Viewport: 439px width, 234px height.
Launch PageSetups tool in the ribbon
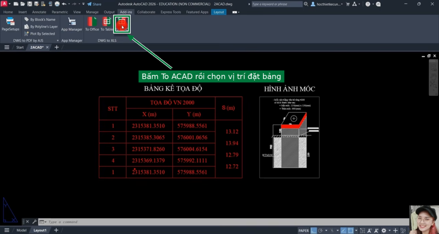(x=10, y=24)
